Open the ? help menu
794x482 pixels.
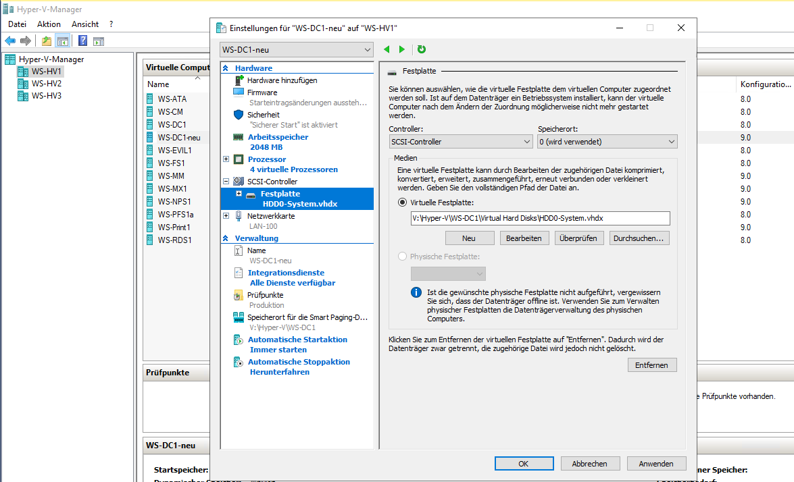[111, 24]
